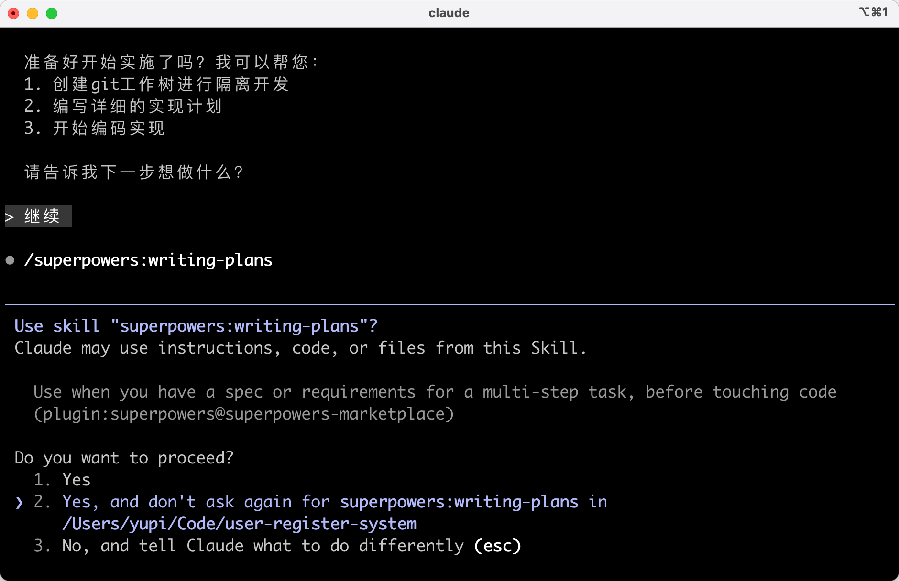Click list item "1. 创建git工作树进行隔离开发"
The width and height of the screenshot is (899, 581).
click(x=156, y=85)
